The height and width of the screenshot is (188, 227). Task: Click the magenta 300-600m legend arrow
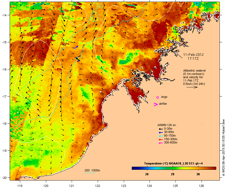coord(161,143)
